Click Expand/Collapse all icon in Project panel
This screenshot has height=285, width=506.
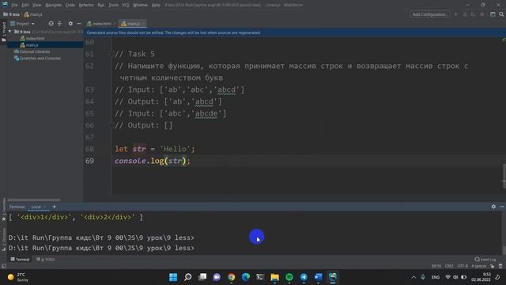click(x=59, y=24)
